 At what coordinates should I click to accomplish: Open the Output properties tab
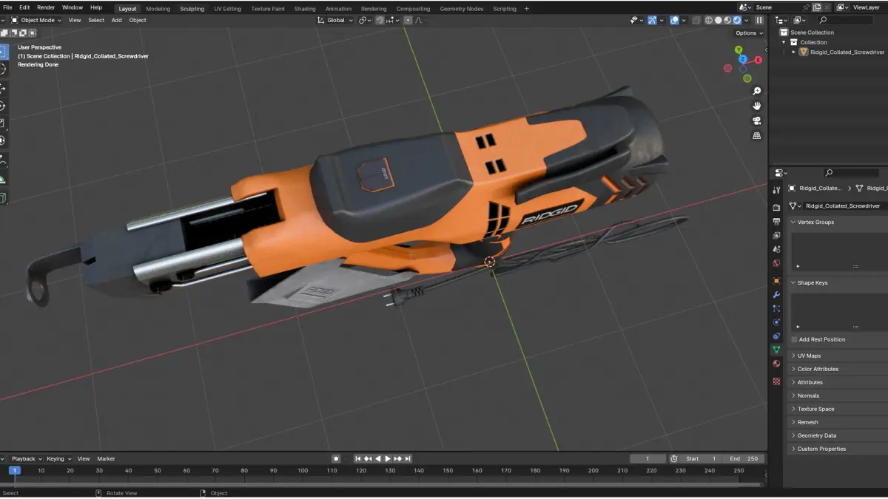776,222
